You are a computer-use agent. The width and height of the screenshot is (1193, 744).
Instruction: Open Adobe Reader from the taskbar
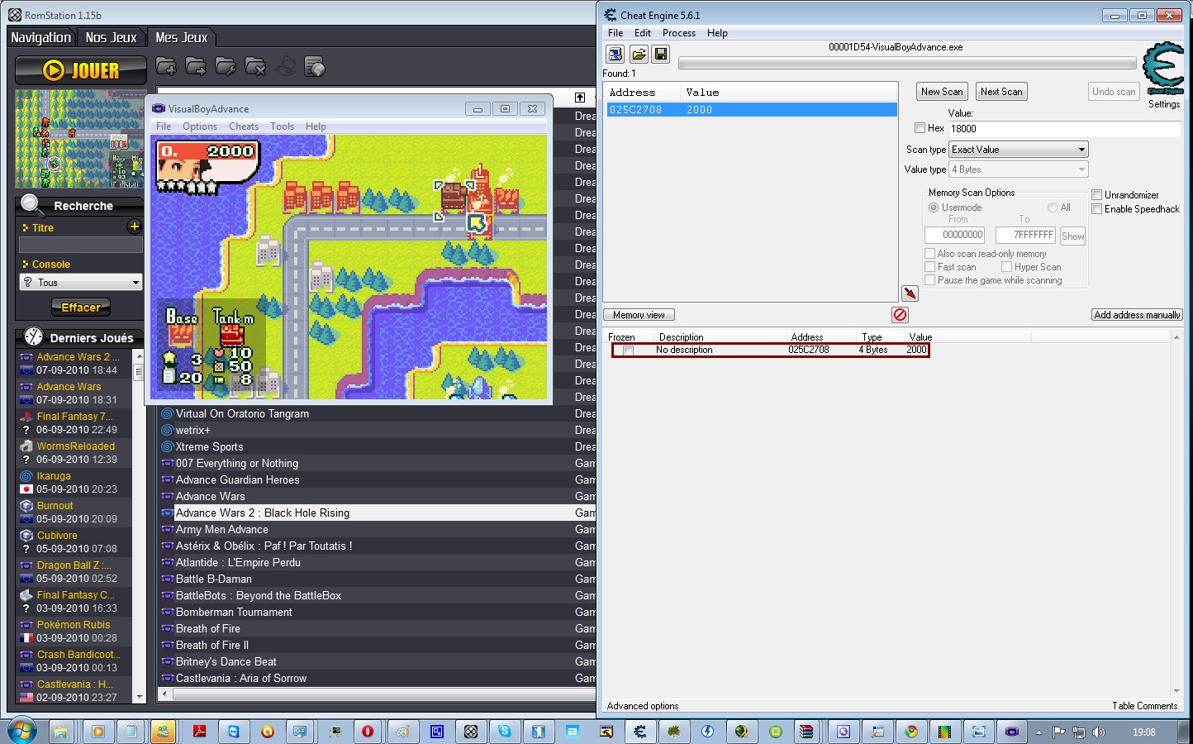coord(199,732)
